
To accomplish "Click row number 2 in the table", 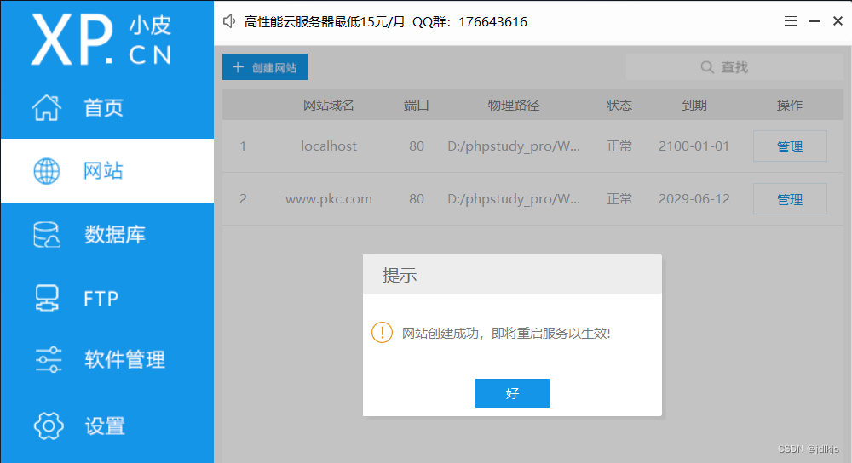I will pyautogui.click(x=243, y=198).
